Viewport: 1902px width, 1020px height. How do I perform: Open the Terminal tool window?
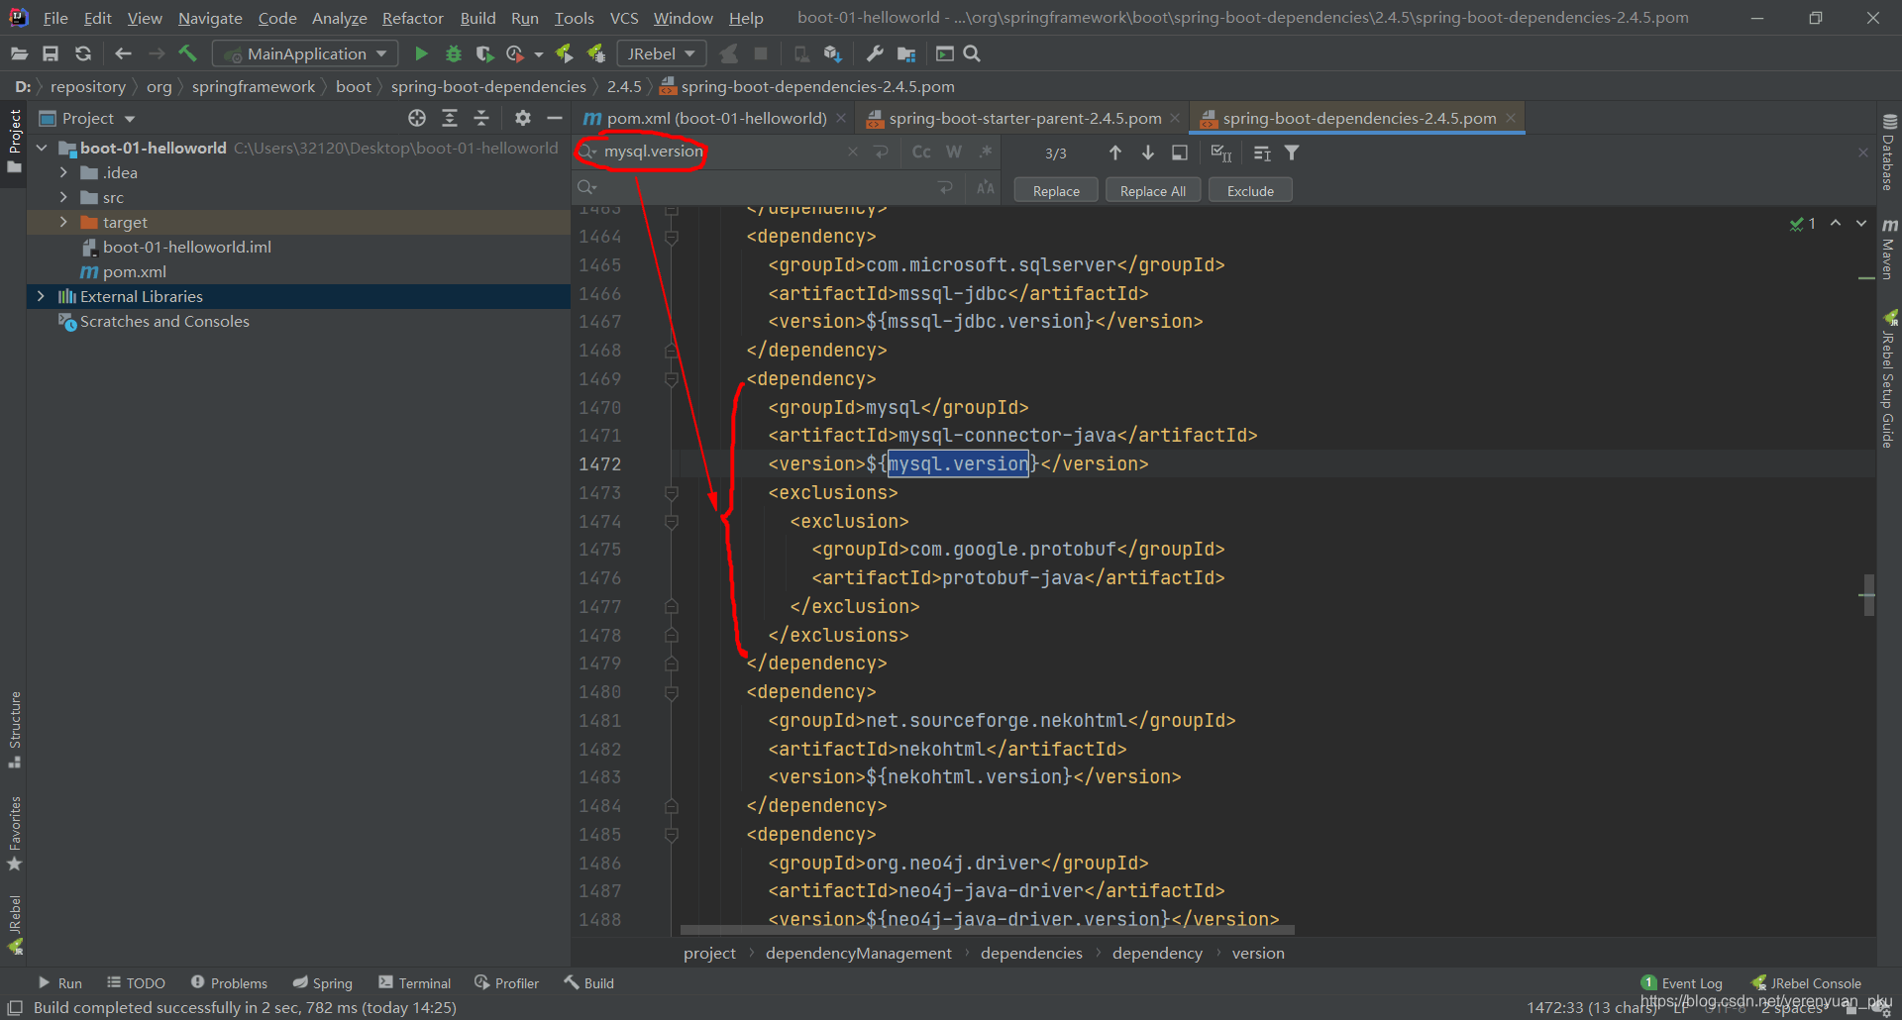(x=414, y=982)
